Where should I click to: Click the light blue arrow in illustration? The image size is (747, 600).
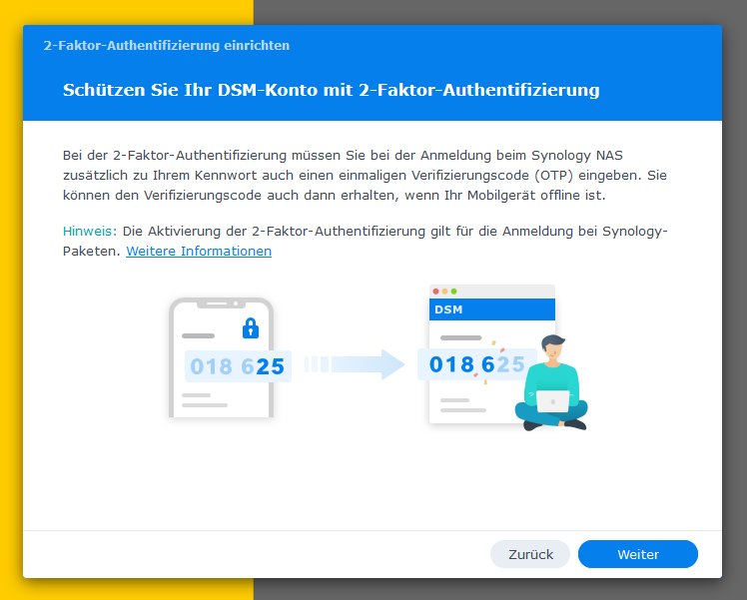pos(355,364)
